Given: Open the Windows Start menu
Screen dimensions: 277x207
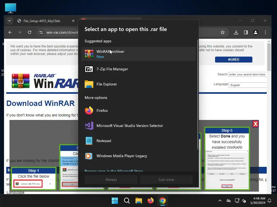Looking at the screenshot, I should [115, 201].
